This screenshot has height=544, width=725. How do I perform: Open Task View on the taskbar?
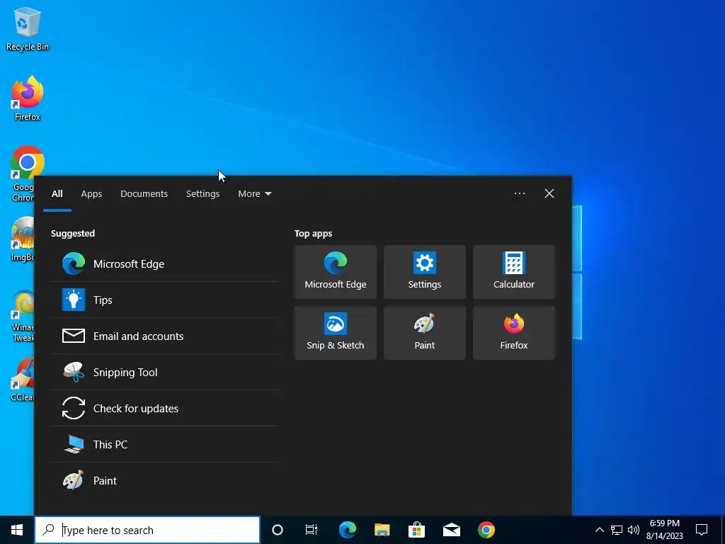(312, 530)
